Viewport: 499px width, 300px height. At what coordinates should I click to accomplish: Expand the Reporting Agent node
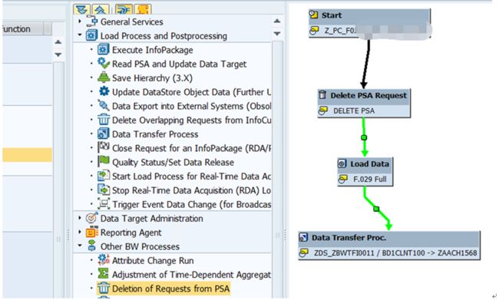click(x=80, y=232)
